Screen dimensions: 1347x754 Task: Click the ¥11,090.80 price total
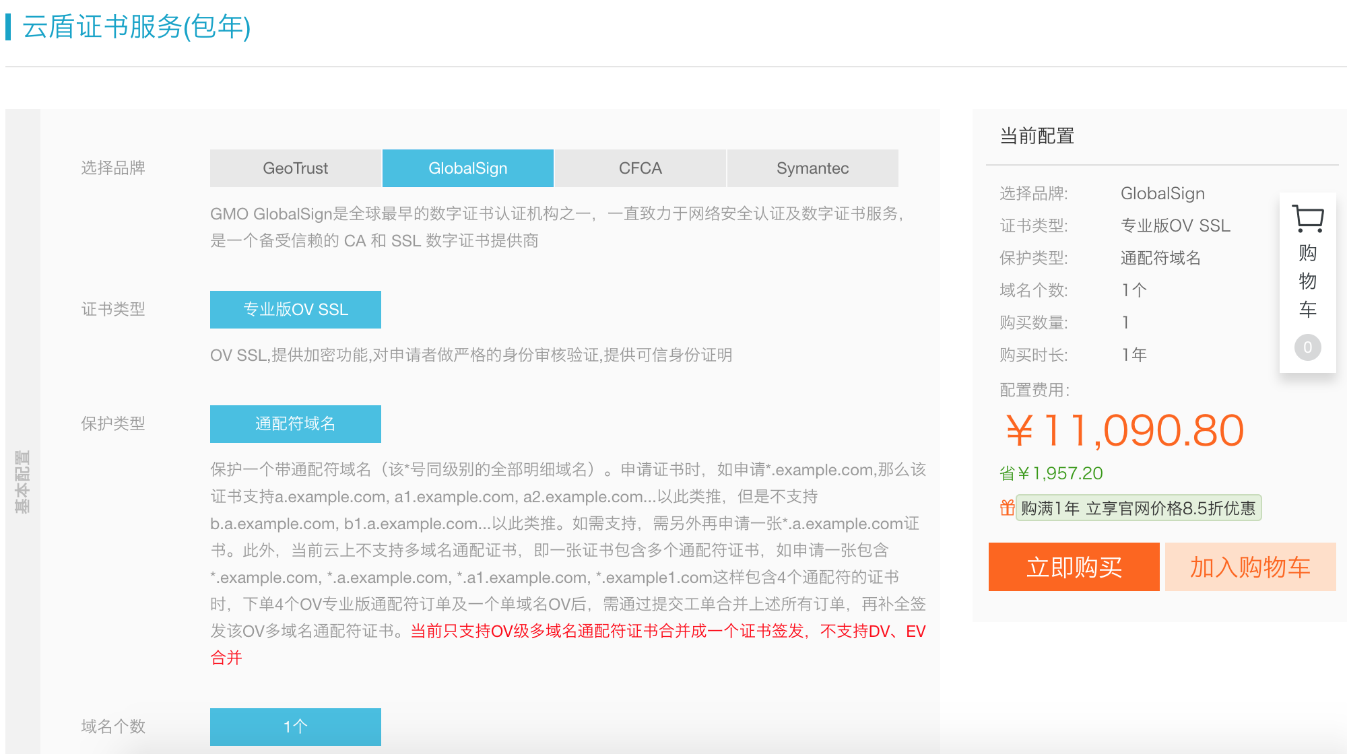click(1125, 430)
